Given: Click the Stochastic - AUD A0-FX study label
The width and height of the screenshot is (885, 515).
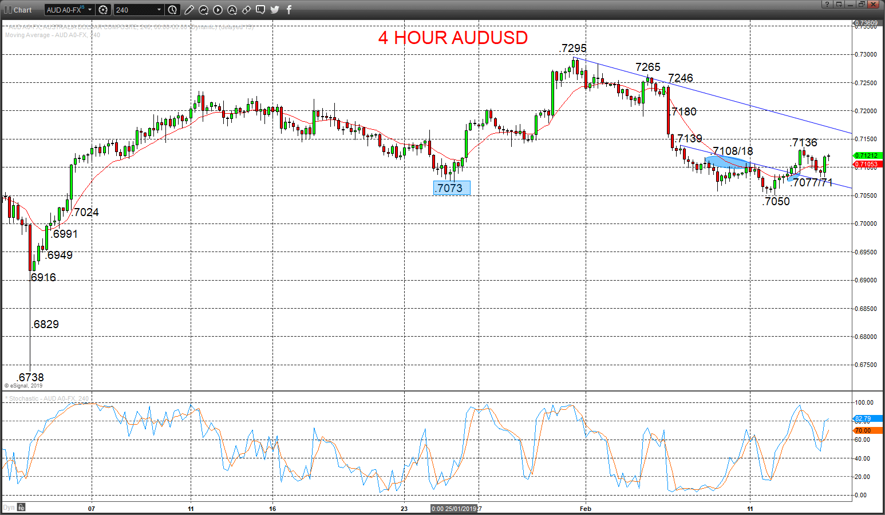Looking at the screenshot, I should [47, 398].
